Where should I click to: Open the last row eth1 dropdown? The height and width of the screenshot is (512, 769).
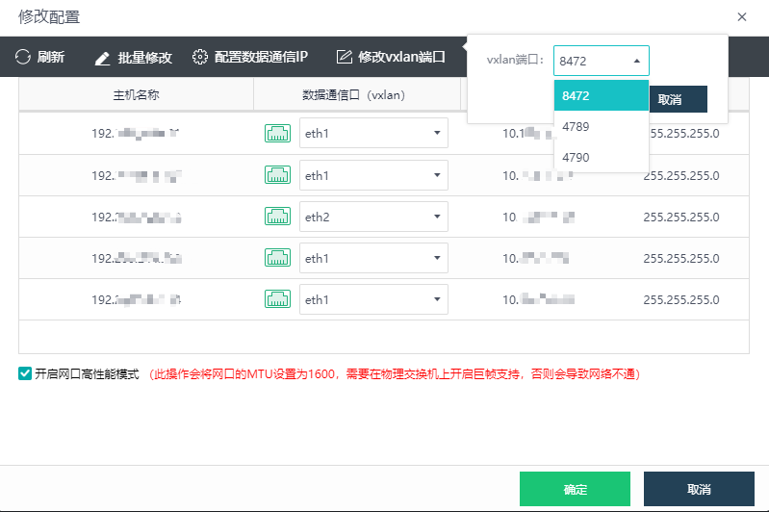click(373, 299)
